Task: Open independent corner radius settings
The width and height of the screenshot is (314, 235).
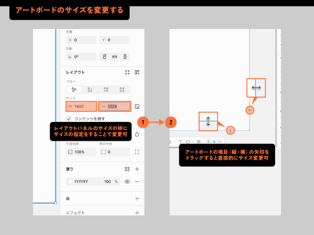Action: [137, 152]
